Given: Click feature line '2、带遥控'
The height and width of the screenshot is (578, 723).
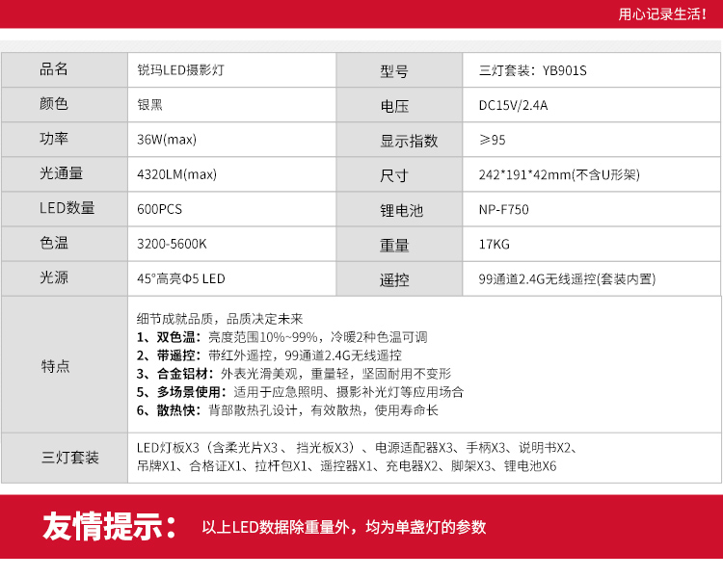Looking at the screenshot, I should pyautogui.click(x=269, y=355).
